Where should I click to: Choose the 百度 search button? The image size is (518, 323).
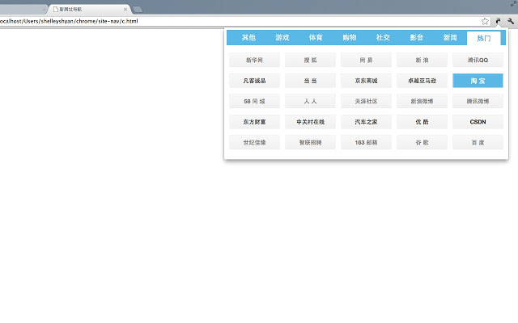[x=478, y=142]
